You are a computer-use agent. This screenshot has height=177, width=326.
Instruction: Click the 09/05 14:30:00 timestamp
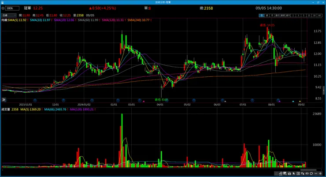(269, 8)
